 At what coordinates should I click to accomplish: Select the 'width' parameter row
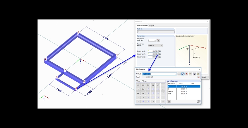[x=184, y=94]
